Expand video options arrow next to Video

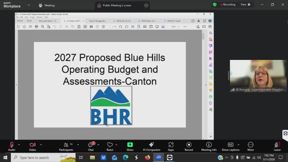click(41, 144)
